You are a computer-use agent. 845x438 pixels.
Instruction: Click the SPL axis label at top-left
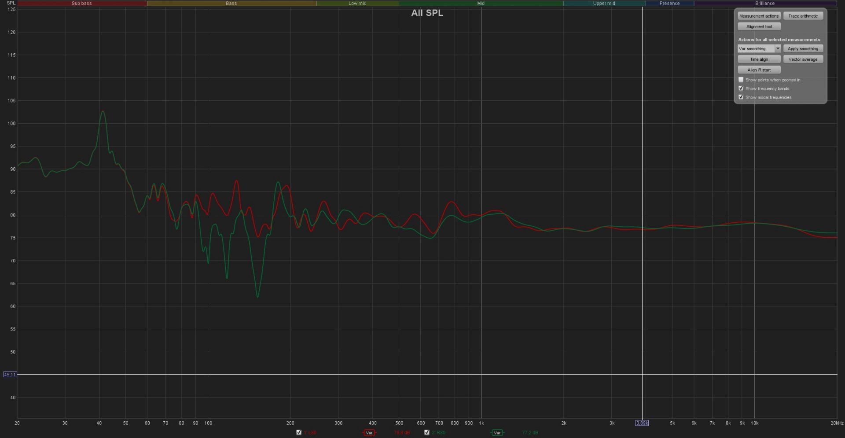[11, 3]
